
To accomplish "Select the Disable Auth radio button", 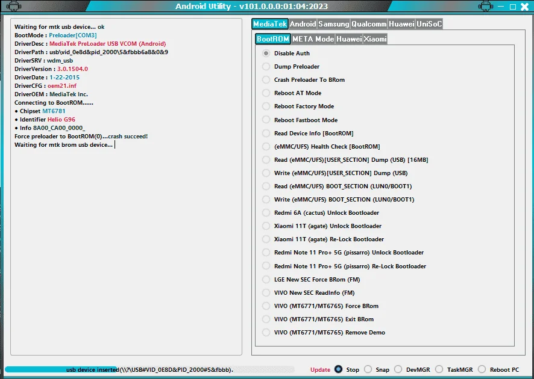I will 266,54.
